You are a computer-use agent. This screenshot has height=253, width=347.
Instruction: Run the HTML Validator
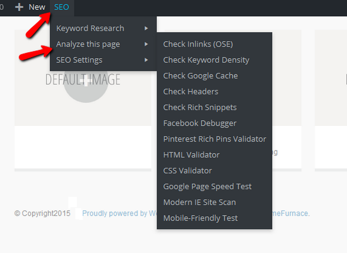[191, 155]
